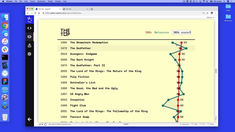Screen dimensions: 235x132
Task: Click the back arrow in the sidebar
Action: coord(29,119)
